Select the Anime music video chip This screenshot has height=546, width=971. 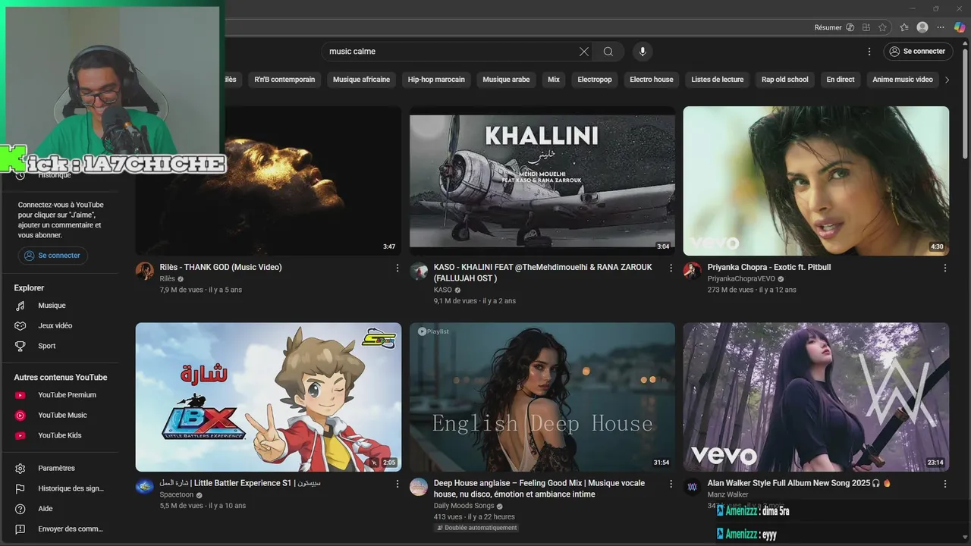[x=903, y=80]
